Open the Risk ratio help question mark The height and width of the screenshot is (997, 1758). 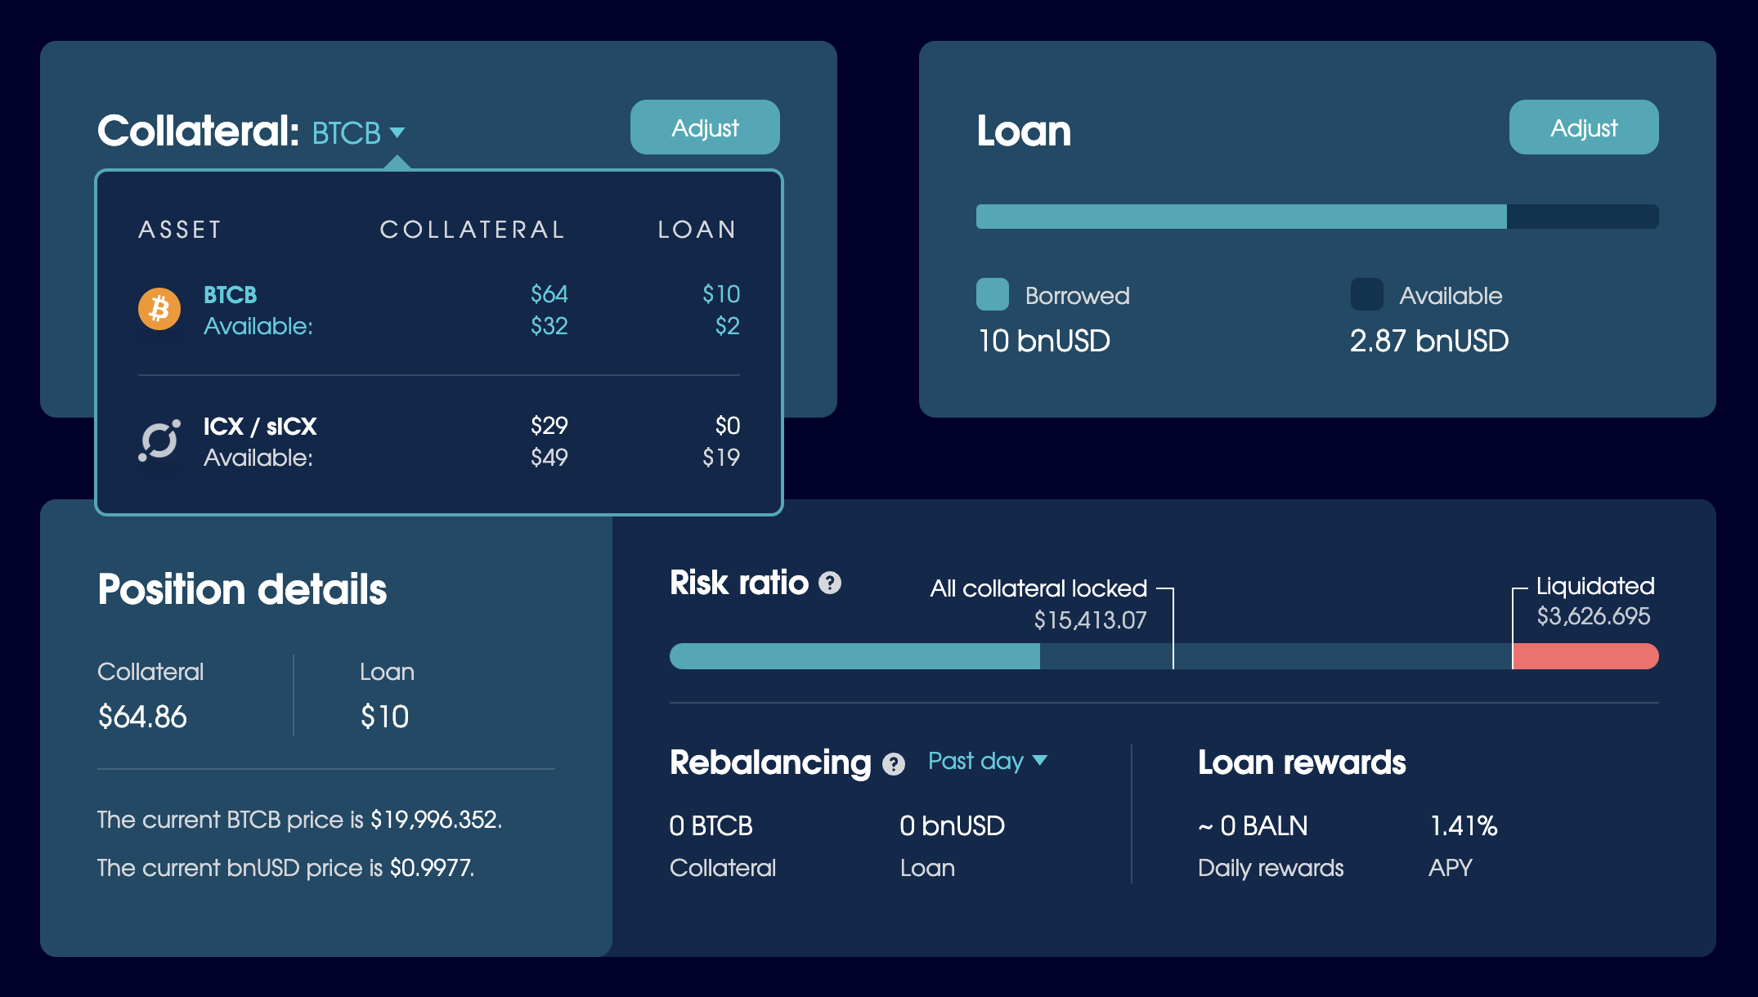[830, 583]
